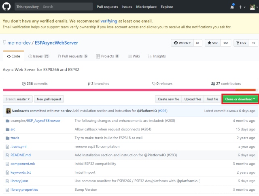Switch to the repository Pull requests tab

tap(72, 56)
